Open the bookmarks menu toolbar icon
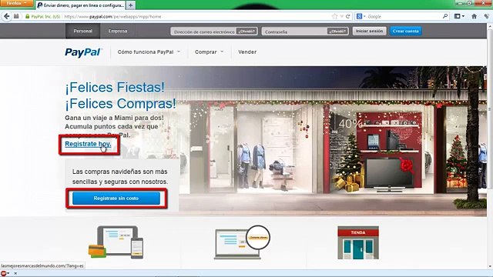Screen dimensions: 493x277 click(x=459, y=16)
